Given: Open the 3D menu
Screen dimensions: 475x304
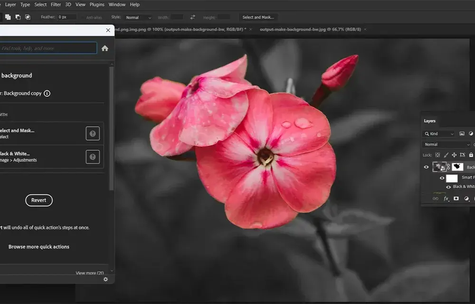Looking at the screenshot, I should (68, 5).
